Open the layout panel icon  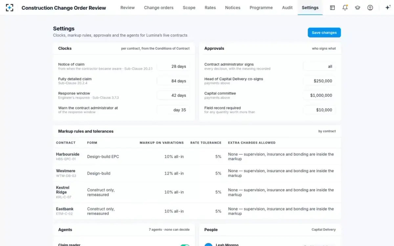pyautogui.click(x=332, y=8)
